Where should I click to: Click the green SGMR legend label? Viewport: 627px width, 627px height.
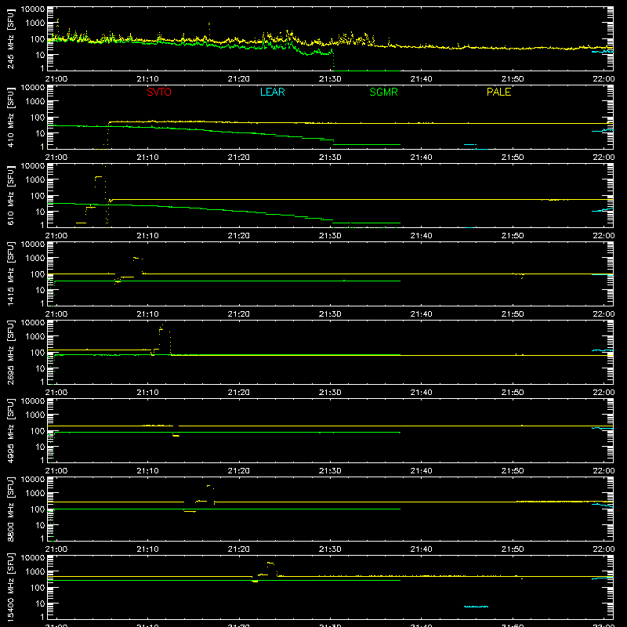[383, 92]
